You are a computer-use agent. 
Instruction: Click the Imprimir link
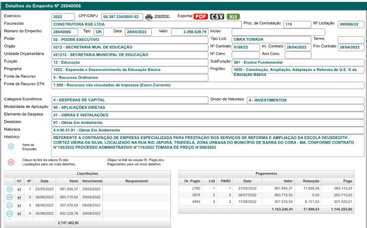pyautogui.click(x=162, y=16)
